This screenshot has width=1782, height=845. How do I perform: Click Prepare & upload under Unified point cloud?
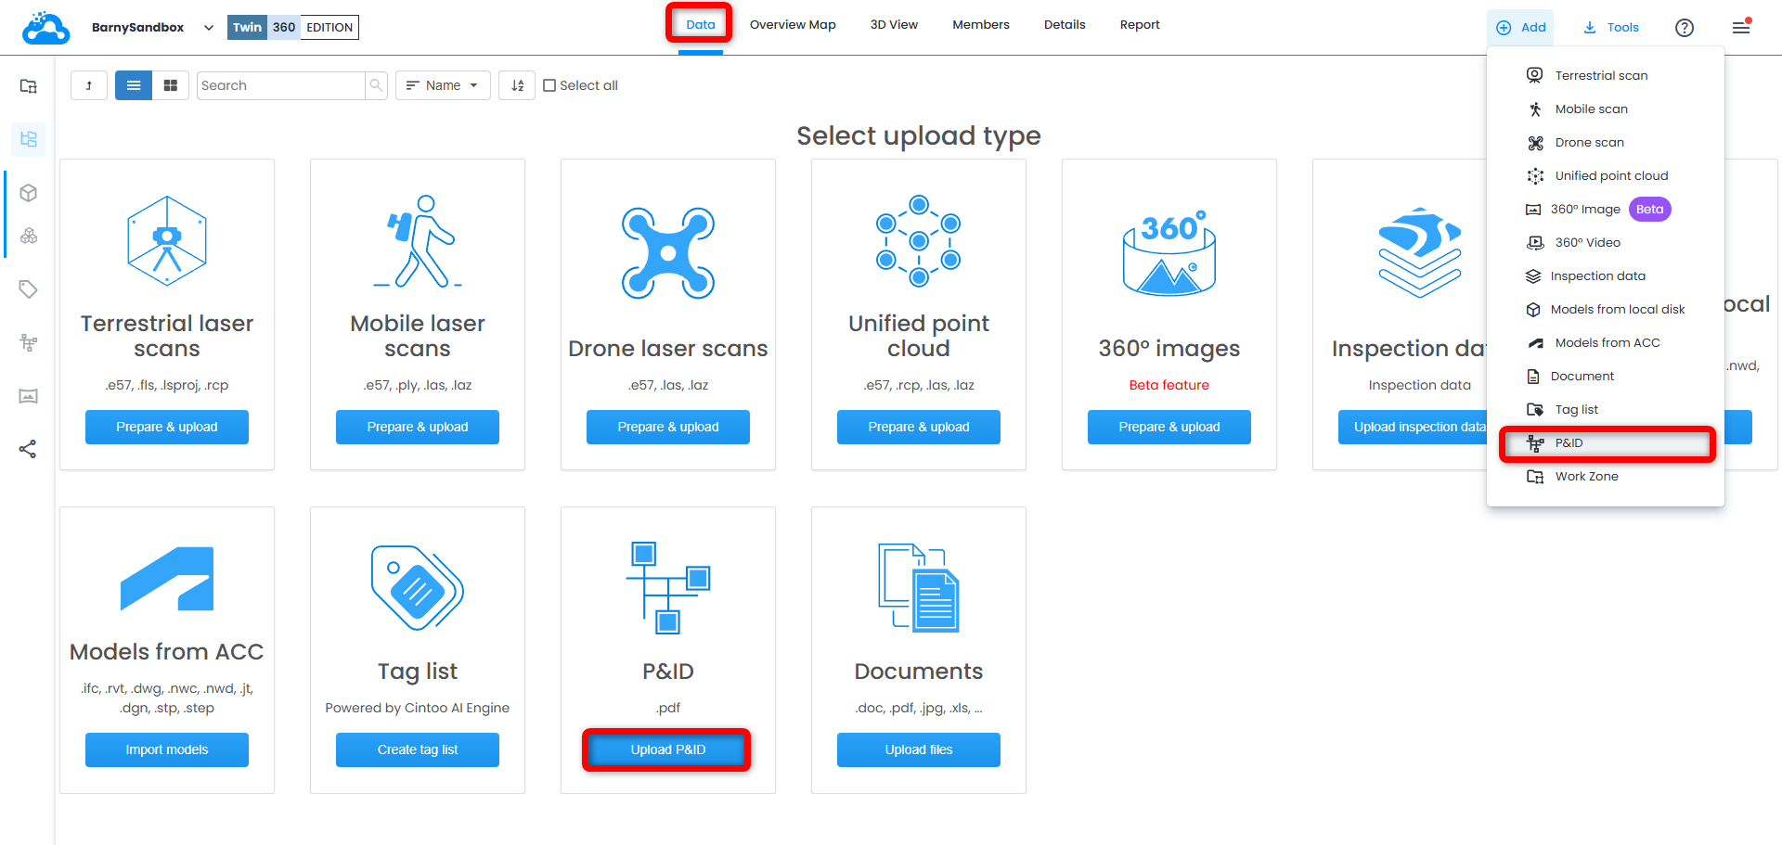(x=919, y=427)
